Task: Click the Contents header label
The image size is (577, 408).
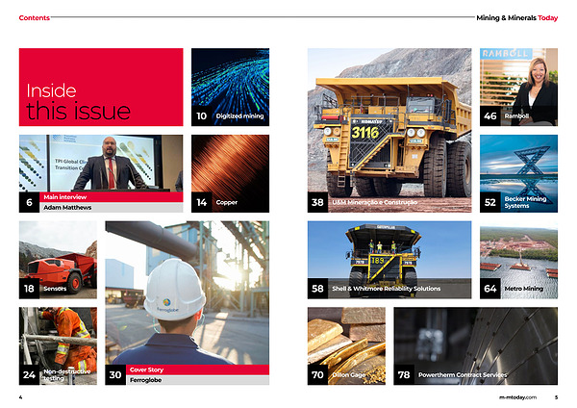Action: [x=35, y=17]
